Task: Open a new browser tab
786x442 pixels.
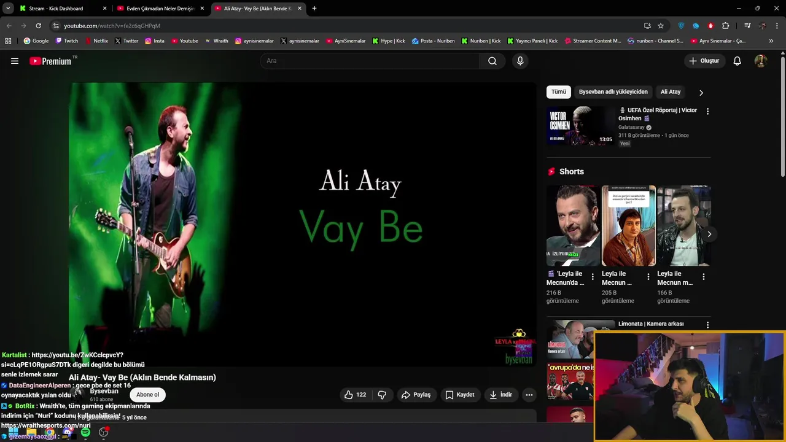Action: tap(314, 9)
